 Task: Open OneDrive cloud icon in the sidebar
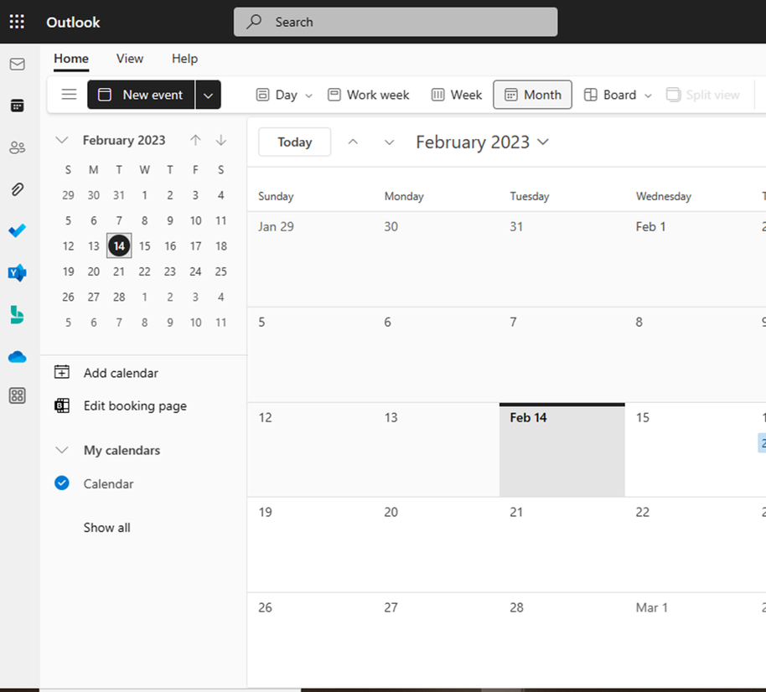click(17, 357)
